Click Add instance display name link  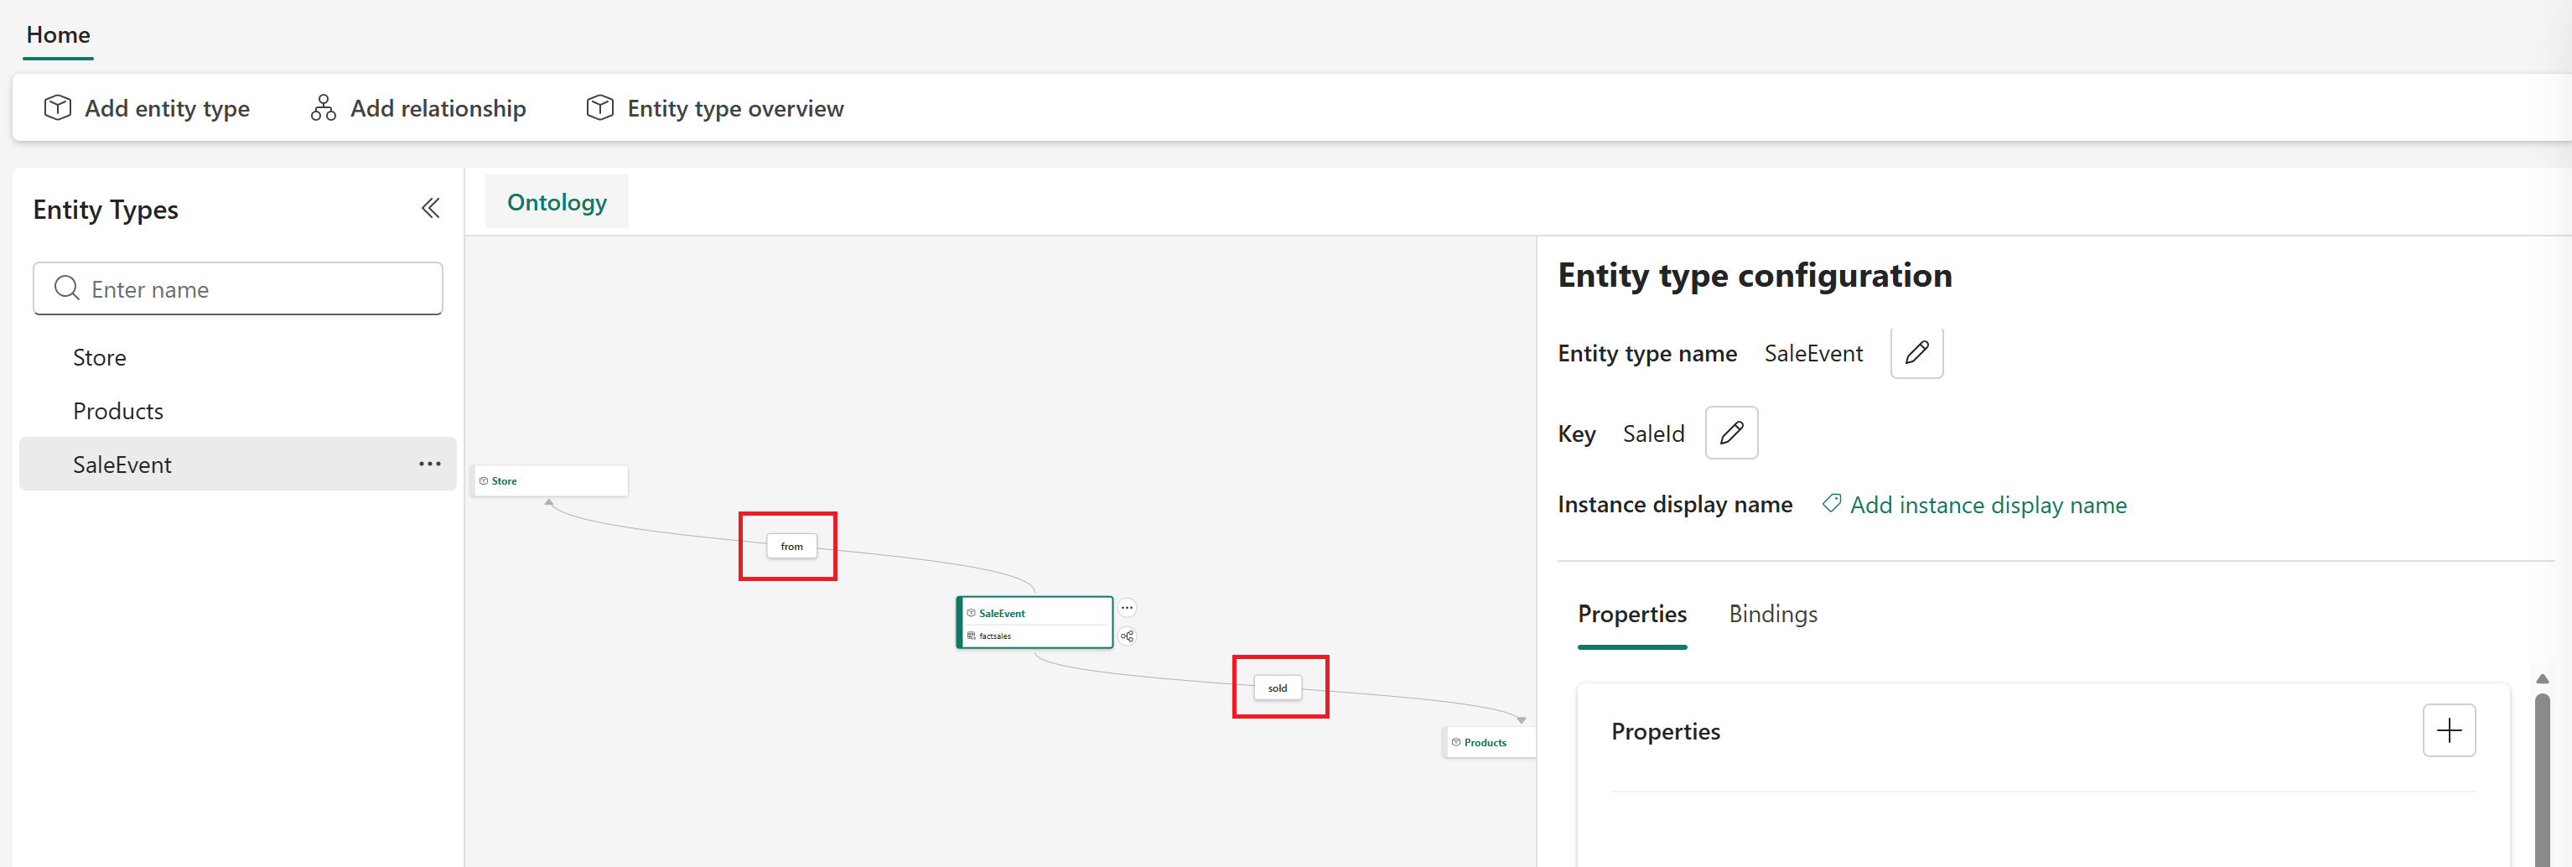pos(1987,505)
